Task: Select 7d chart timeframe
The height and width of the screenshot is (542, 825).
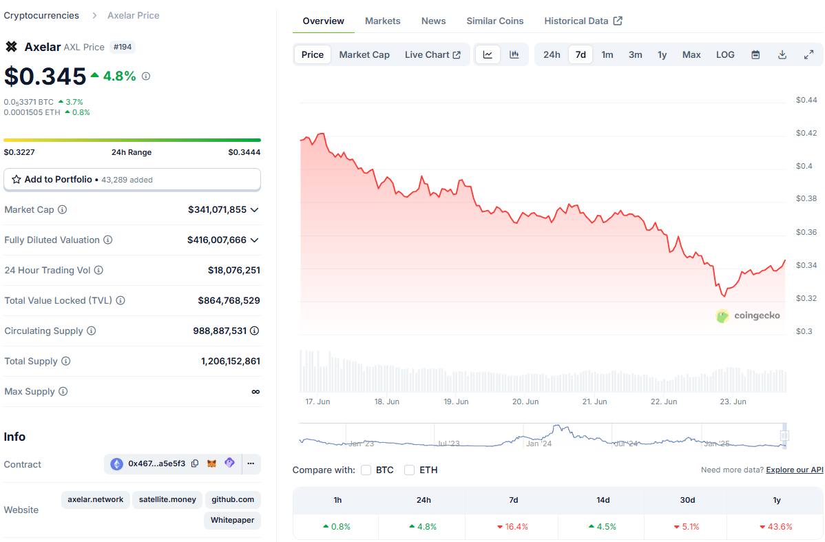Action: tap(581, 54)
